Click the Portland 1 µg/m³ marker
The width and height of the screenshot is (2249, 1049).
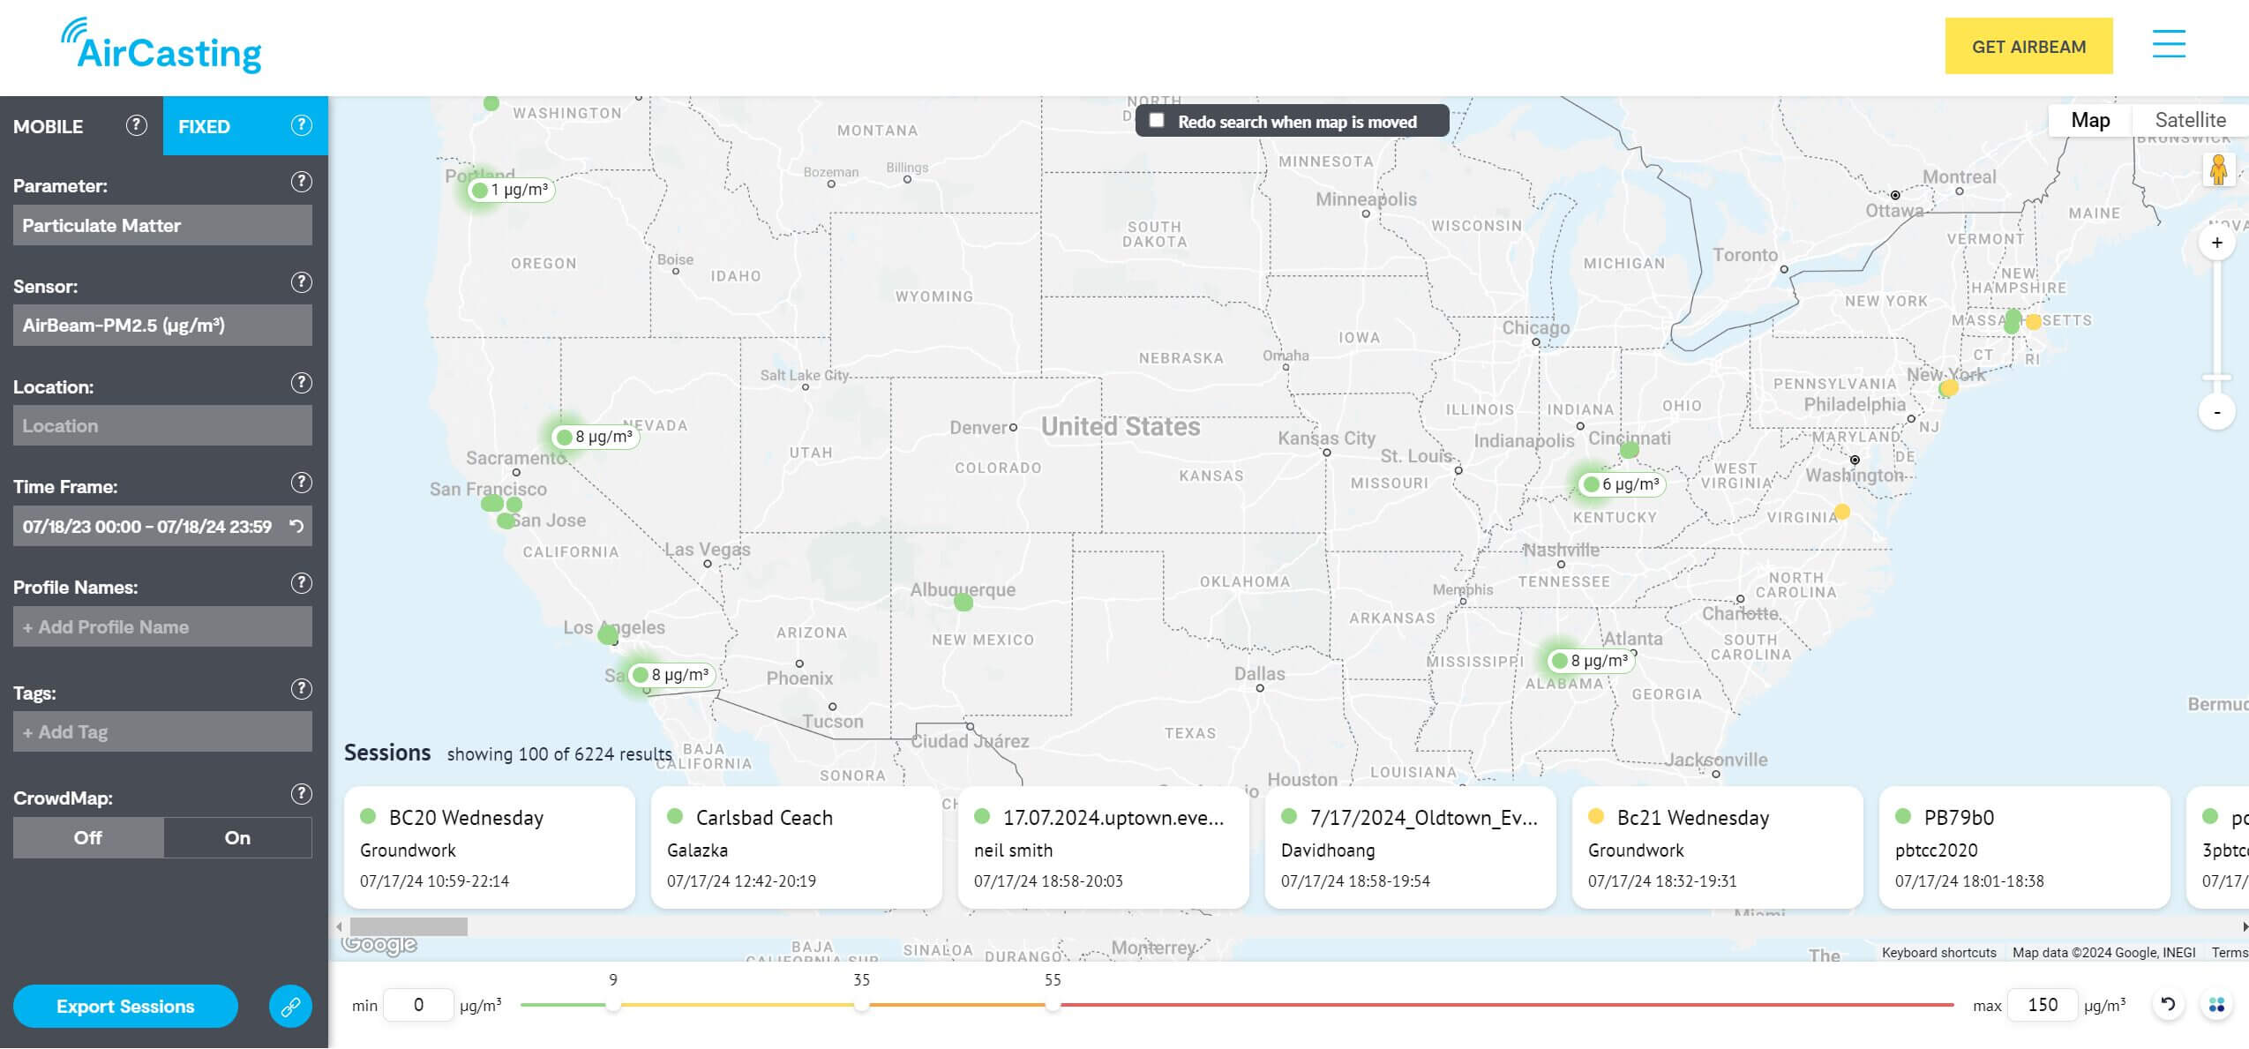tap(511, 190)
